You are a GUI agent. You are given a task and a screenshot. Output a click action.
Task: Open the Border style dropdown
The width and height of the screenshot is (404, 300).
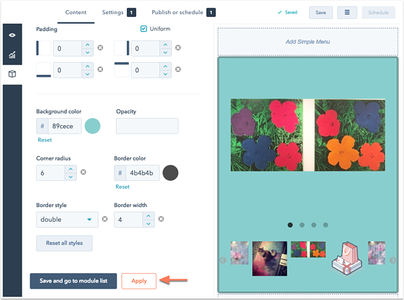point(67,220)
